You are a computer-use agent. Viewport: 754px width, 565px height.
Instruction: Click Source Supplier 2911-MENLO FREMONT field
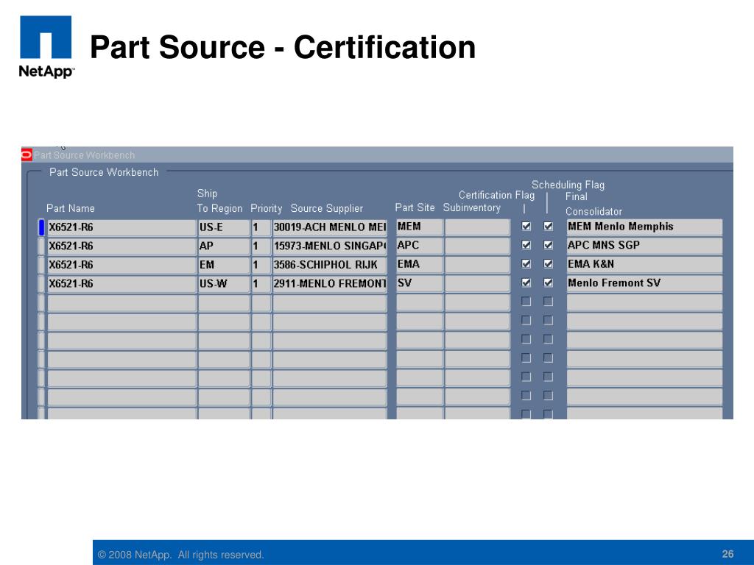(x=329, y=283)
